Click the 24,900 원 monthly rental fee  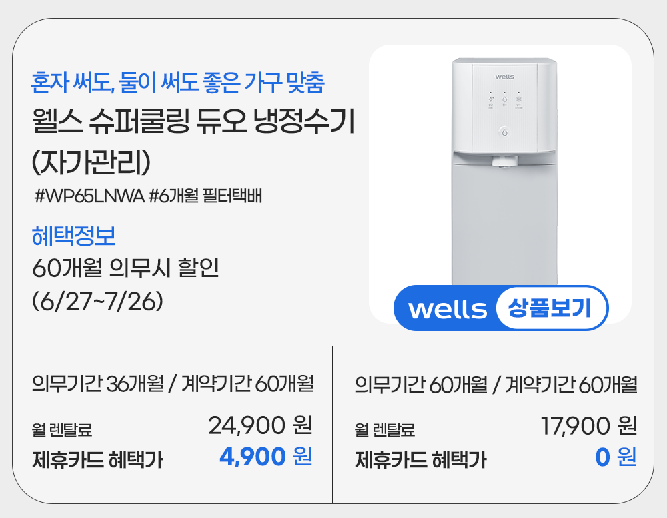(260, 425)
